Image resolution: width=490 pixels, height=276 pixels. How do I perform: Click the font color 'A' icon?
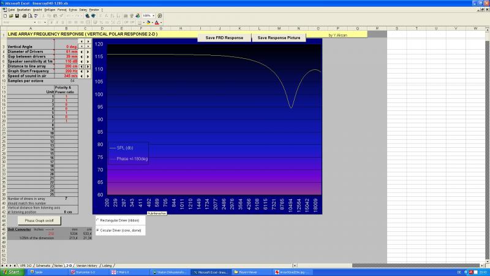(158, 22)
